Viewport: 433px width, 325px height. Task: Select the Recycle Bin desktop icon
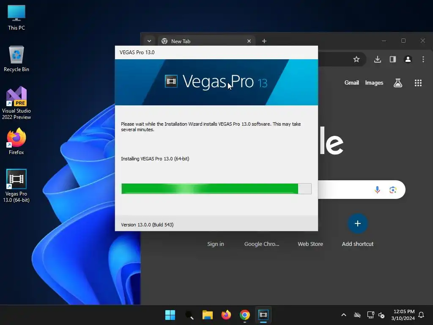pyautogui.click(x=16, y=59)
